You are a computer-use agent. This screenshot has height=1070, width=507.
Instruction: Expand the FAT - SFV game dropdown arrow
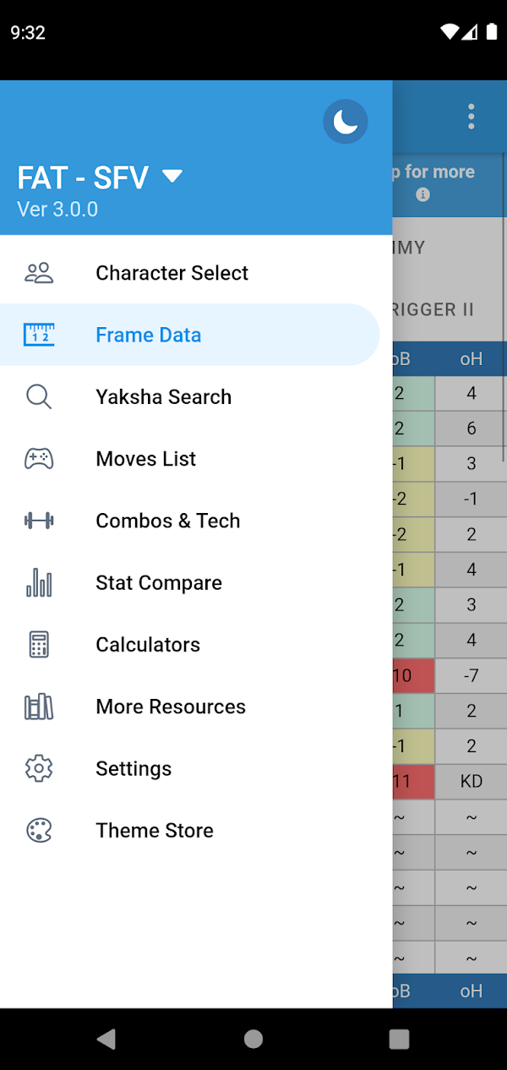click(x=172, y=177)
